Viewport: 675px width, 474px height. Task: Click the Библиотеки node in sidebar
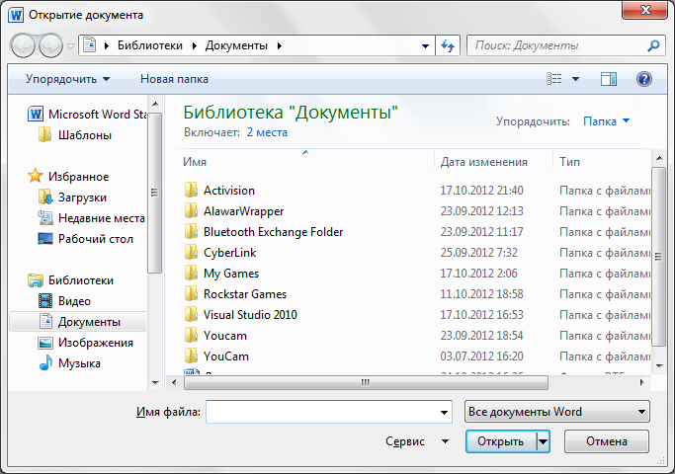pos(70,280)
